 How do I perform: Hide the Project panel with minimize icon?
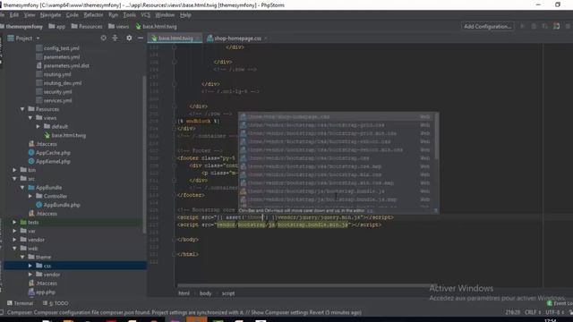(x=141, y=38)
